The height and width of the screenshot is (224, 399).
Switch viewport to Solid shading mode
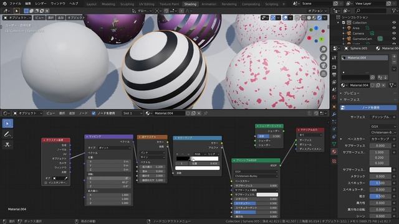tap(309, 18)
